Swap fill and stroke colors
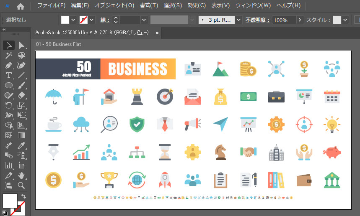The height and width of the screenshot is (216, 360). pos(23,196)
